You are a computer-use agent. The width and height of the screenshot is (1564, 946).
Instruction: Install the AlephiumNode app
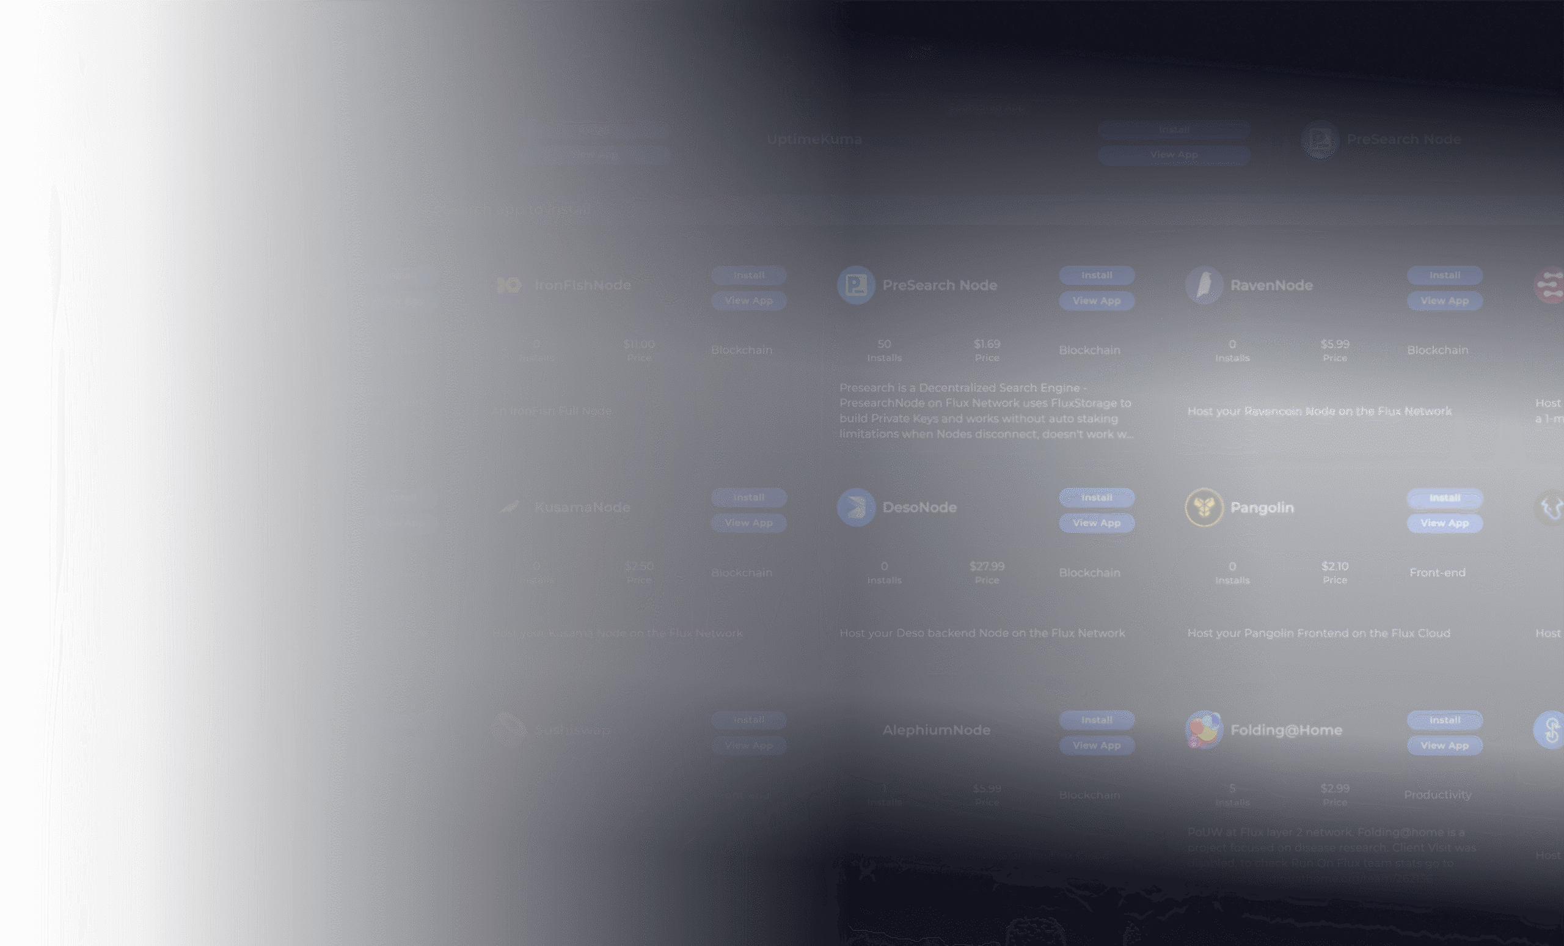[x=1096, y=720]
